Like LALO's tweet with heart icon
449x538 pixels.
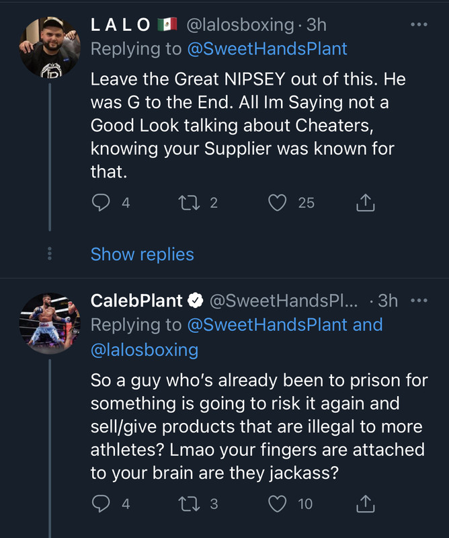click(x=278, y=202)
